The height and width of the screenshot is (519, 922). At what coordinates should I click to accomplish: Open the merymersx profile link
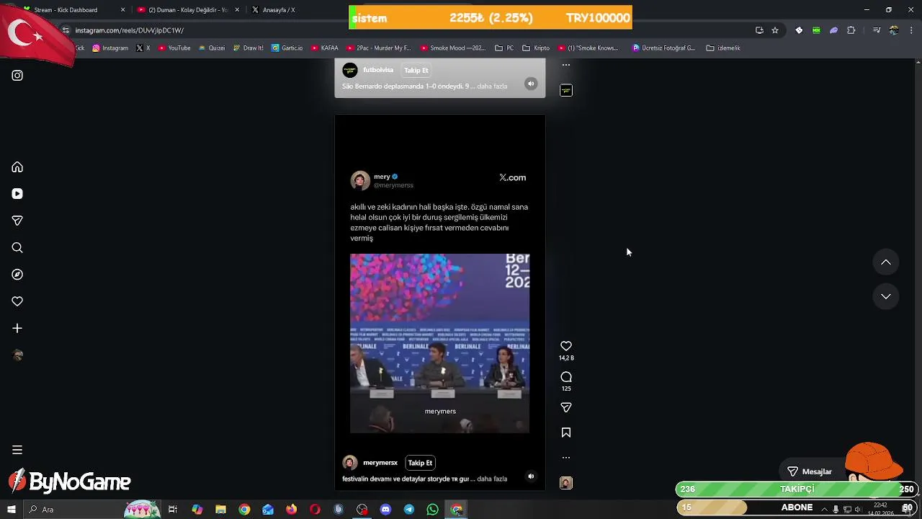click(380, 463)
